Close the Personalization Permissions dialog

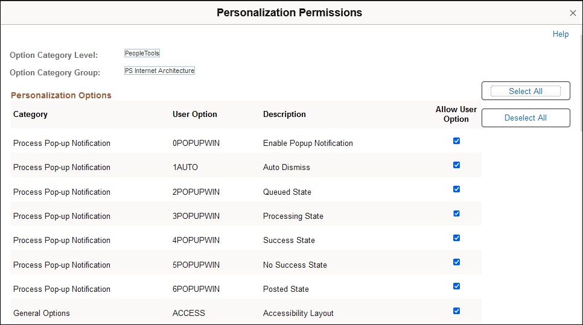click(573, 13)
